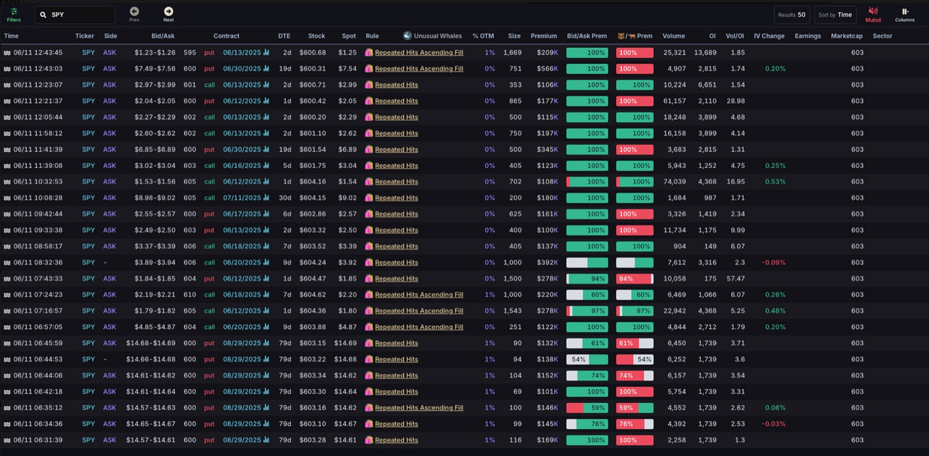
Task: Open the chart icon in the 07:24:23 row
Action: 266,294
